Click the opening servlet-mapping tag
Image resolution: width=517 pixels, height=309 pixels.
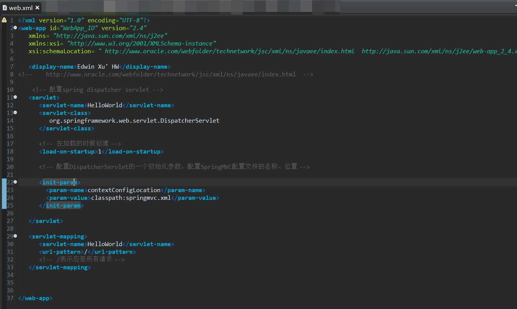coord(58,236)
